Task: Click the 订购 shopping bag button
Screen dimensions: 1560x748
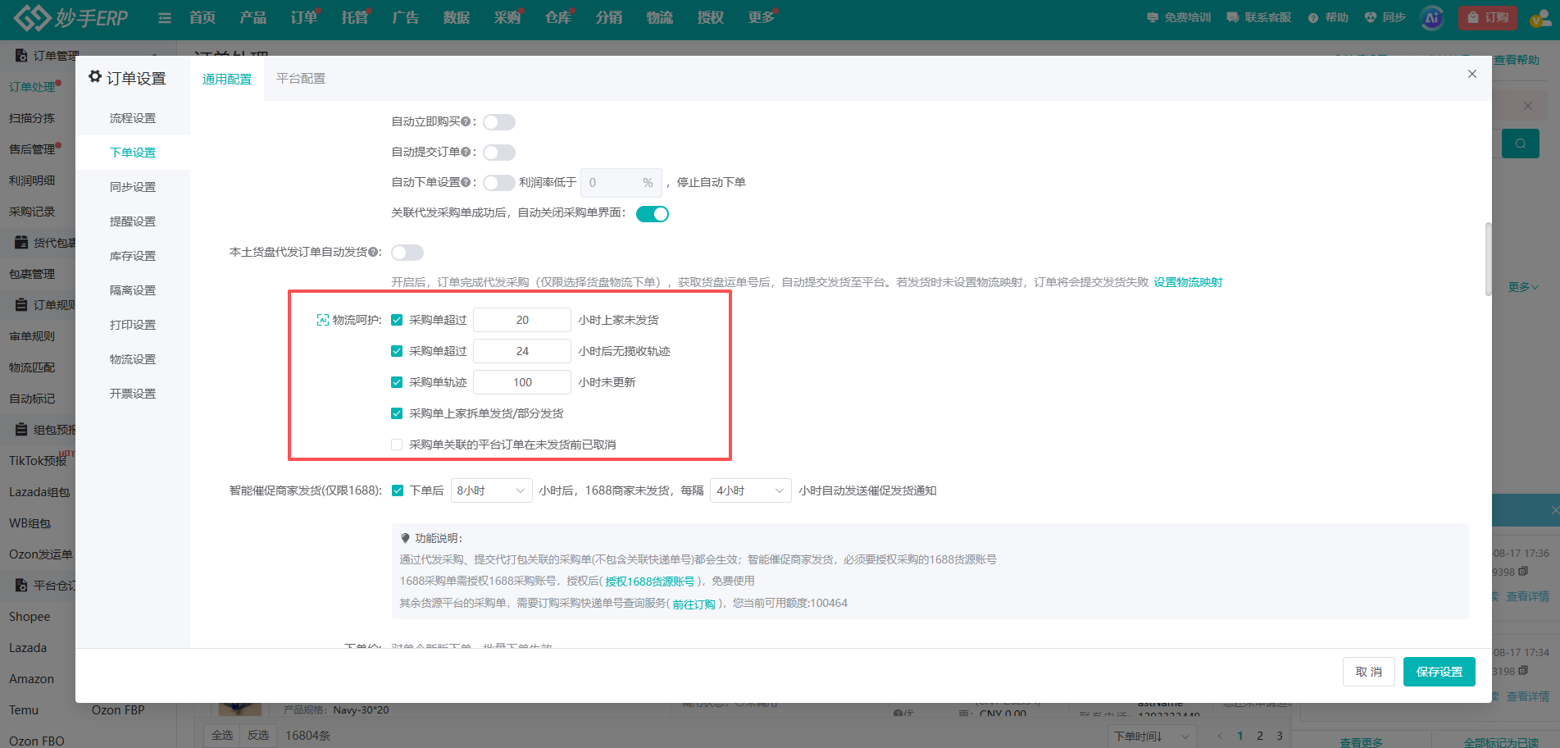Action: (x=1488, y=18)
